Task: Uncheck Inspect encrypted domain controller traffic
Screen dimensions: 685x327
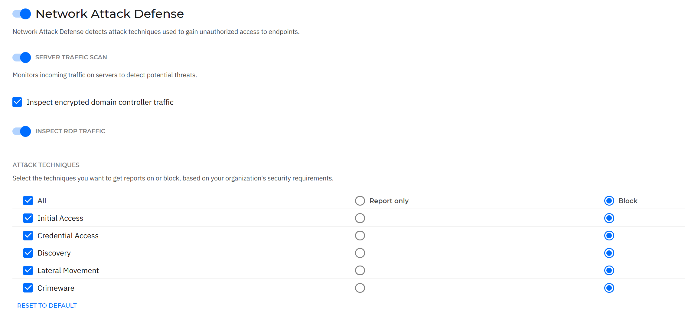Action: click(17, 102)
